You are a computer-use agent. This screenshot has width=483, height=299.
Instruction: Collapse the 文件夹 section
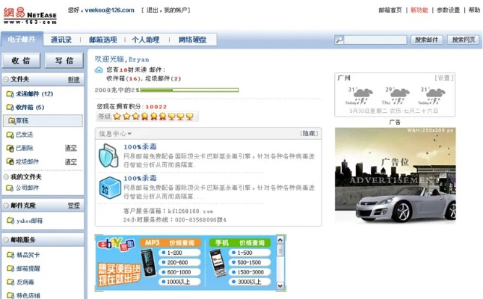pyautogui.click(x=6, y=79)
